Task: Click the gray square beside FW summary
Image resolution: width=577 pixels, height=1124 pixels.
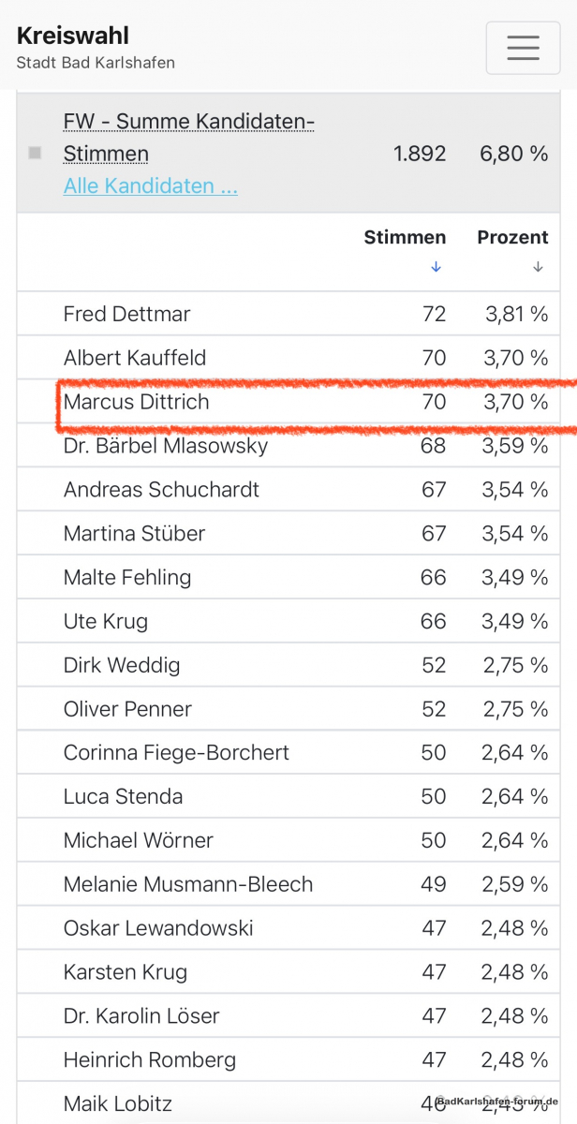Action: coord(35,153)
